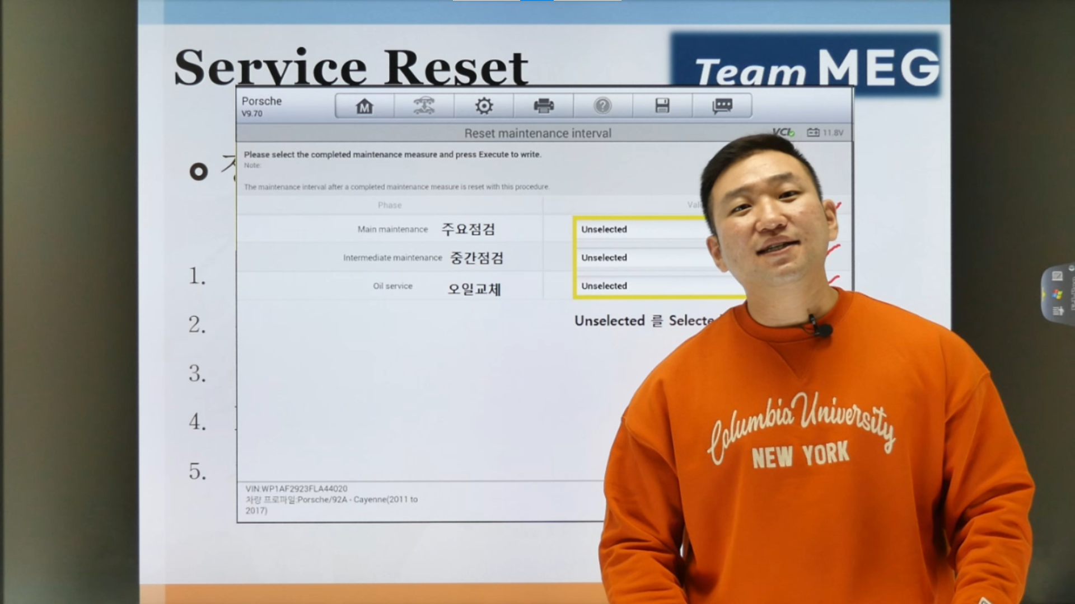Click the VCI connection status icon

783,133
